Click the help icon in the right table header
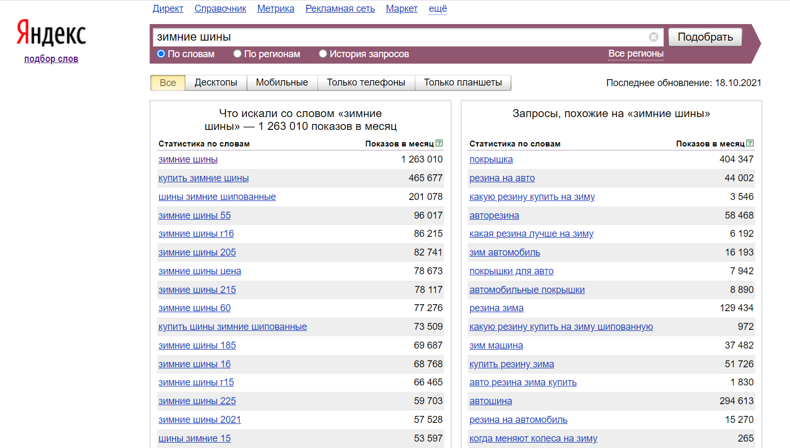The width and height of the screenshot is (790, 448). pos(750,143)
